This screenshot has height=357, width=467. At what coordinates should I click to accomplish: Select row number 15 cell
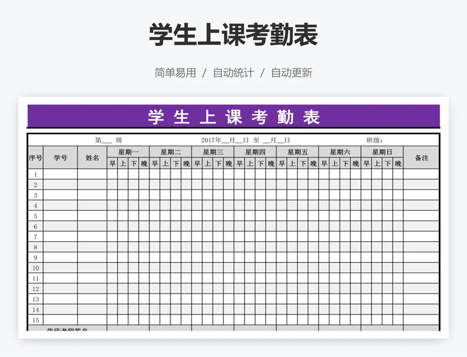click(36, 320)
